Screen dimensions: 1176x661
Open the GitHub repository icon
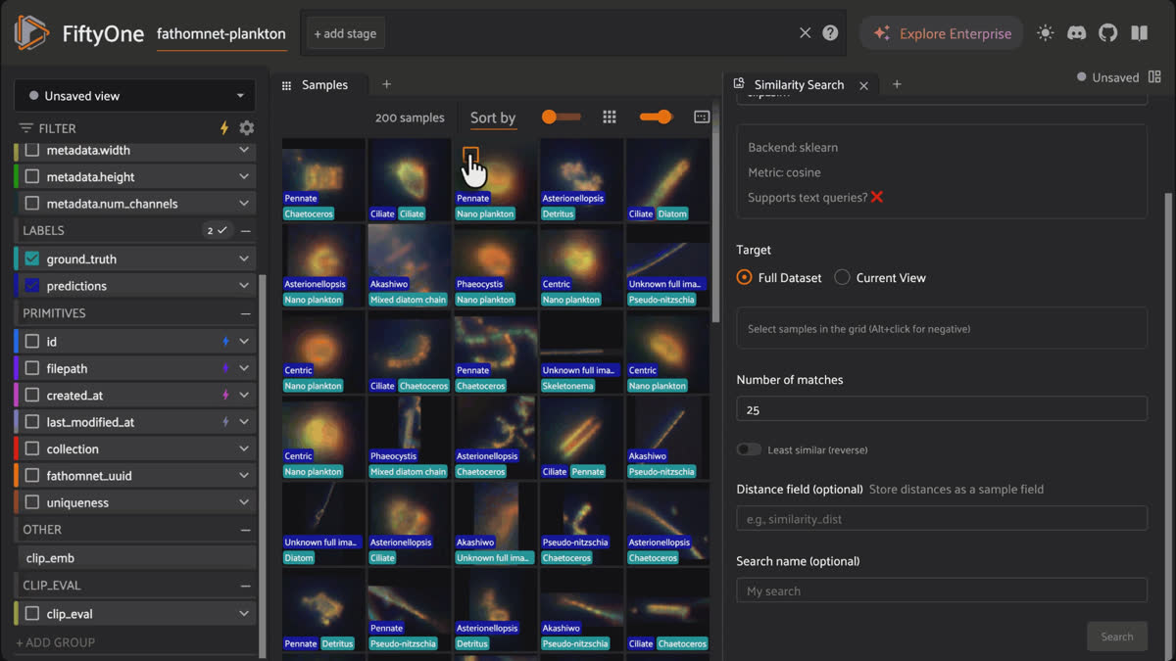[x=1107, y=33]
